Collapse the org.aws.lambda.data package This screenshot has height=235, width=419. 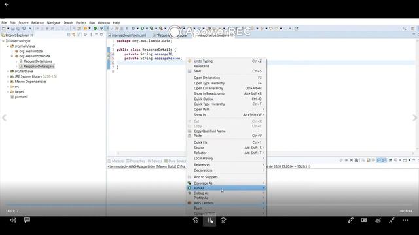(x=12, y=56)
